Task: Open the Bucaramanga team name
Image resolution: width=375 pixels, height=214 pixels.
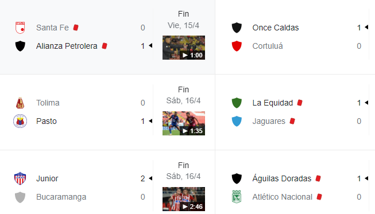Action: point(61,197)
